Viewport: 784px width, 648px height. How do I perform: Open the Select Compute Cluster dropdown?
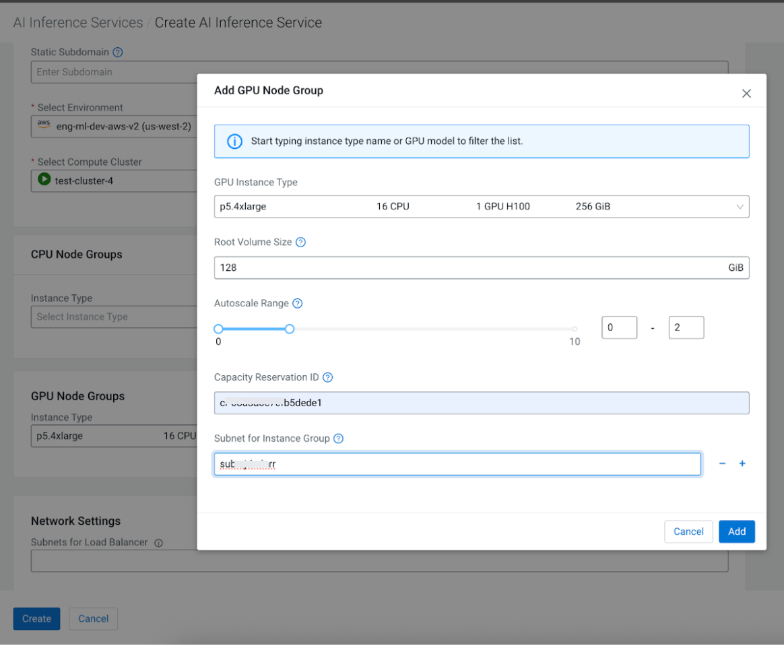pyautogui.click(x=115, y=181)
